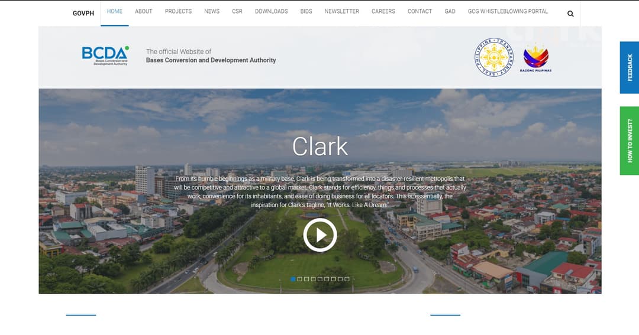The height and width of the screenshot is (335, 639).
Task: Expand the Downloads menu
Action: tap(271, 11)
